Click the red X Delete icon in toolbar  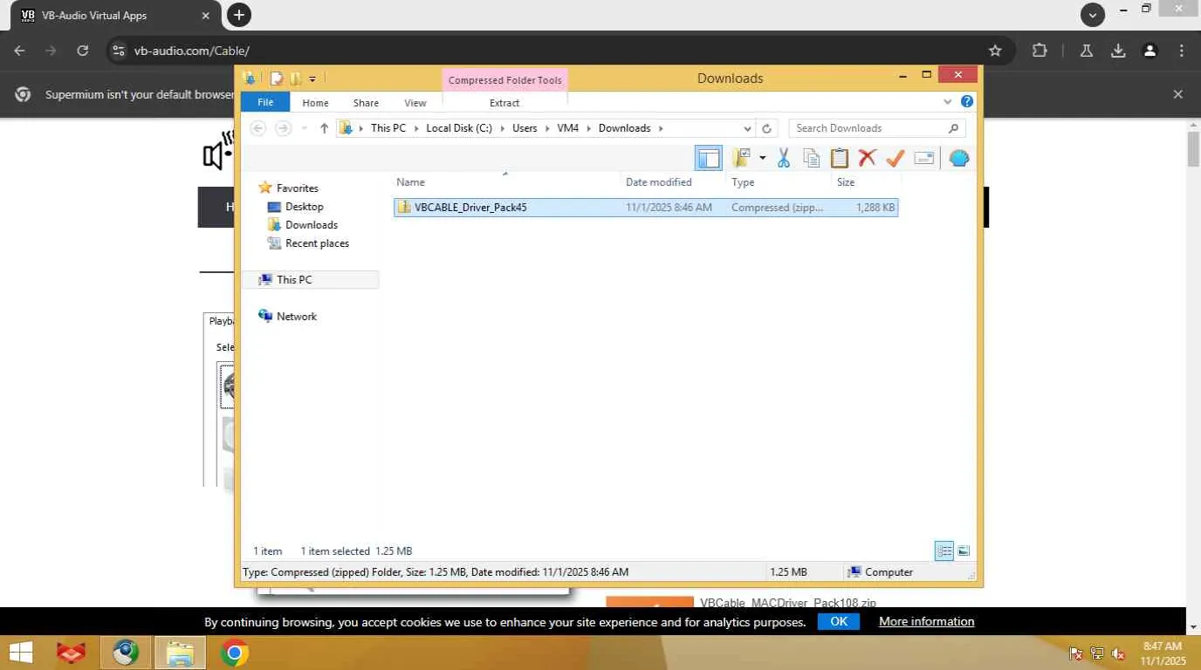(867, 158)
